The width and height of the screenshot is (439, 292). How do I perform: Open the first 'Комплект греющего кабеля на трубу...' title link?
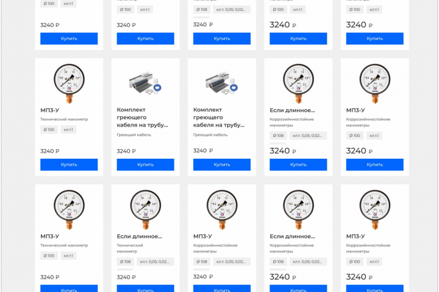coord(142,117)
